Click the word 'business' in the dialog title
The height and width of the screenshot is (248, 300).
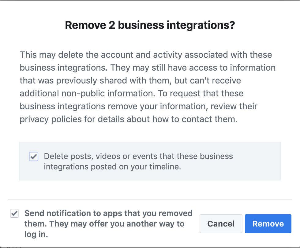pyautogui.click(x=141, y=25)
